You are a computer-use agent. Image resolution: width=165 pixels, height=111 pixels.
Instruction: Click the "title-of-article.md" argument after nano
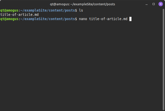[x=108, y=19]
